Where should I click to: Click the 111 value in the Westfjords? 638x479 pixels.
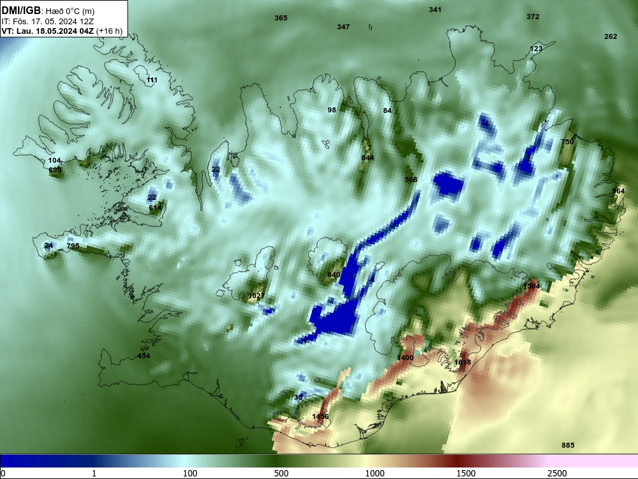coord(152,80)
